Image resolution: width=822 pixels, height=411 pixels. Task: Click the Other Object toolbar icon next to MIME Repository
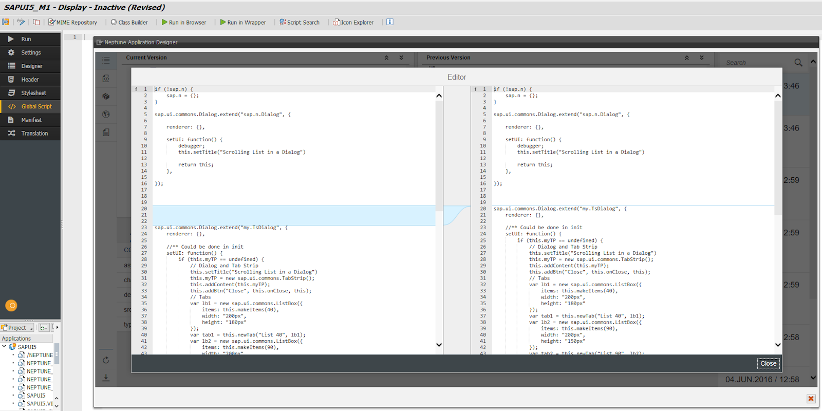click(36, 22)
